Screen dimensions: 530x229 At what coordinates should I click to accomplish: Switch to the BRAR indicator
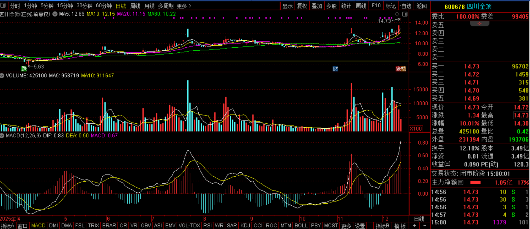(109, 226)
